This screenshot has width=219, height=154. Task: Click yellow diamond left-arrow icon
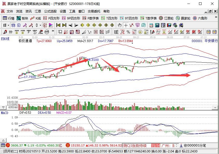tap(82, 25)
